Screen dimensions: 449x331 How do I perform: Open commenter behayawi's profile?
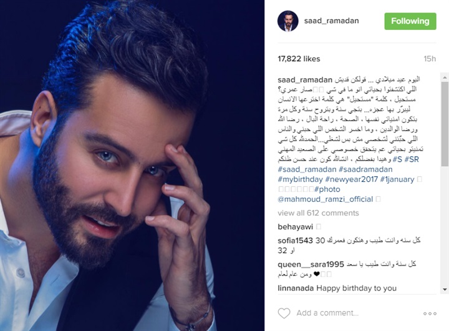point(295,227)
